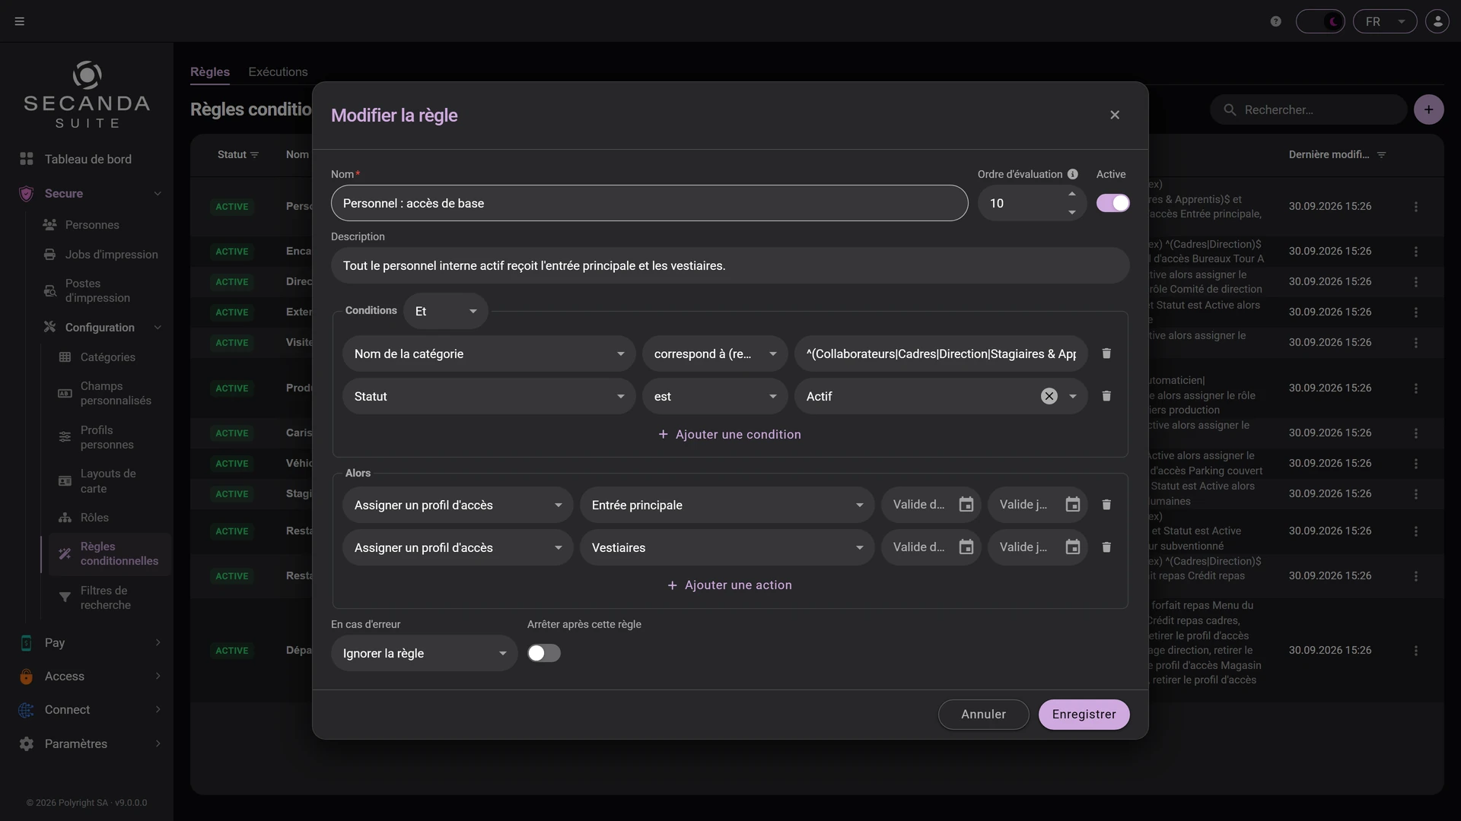
Task: Click Ajouter une action
Action: [730, 585]
